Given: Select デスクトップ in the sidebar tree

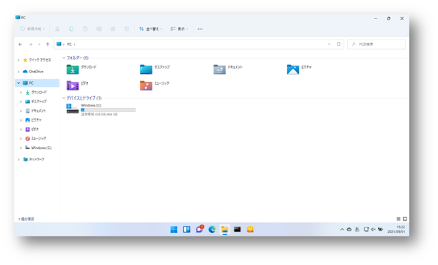Looking at the screenshot, I should coord(36,101).
